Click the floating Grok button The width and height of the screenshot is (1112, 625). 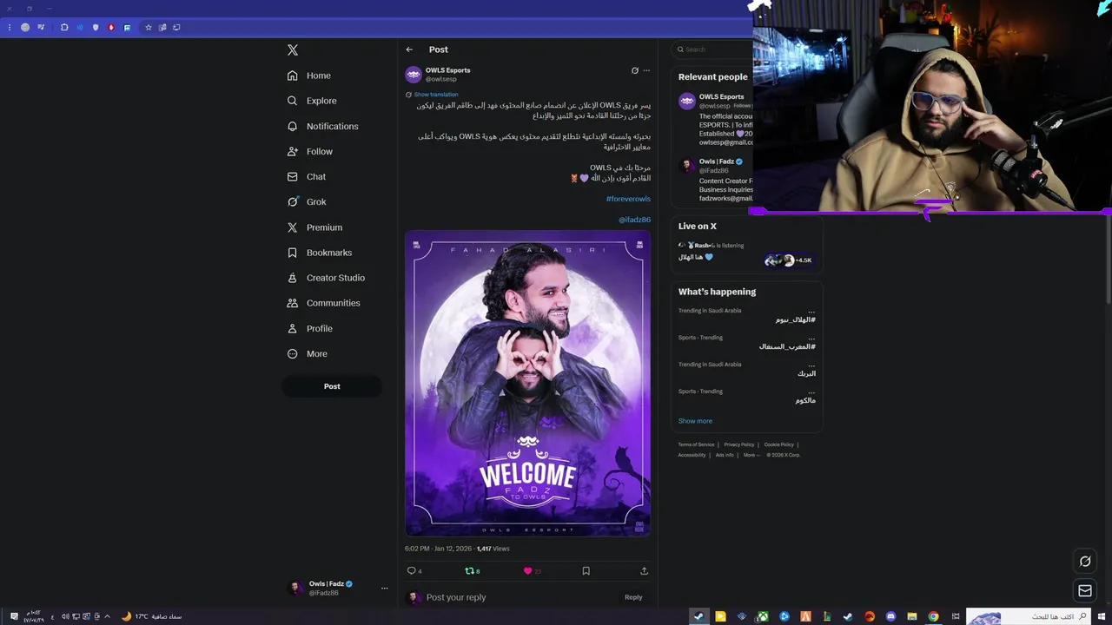(x=1085, y=562)
